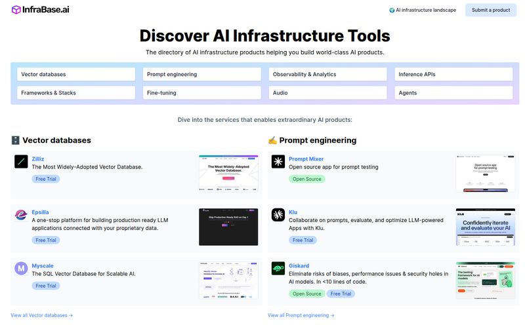The image size is (525, 325).
Task: Open the Observability & Analytics category
Action: tap(327, 74)
